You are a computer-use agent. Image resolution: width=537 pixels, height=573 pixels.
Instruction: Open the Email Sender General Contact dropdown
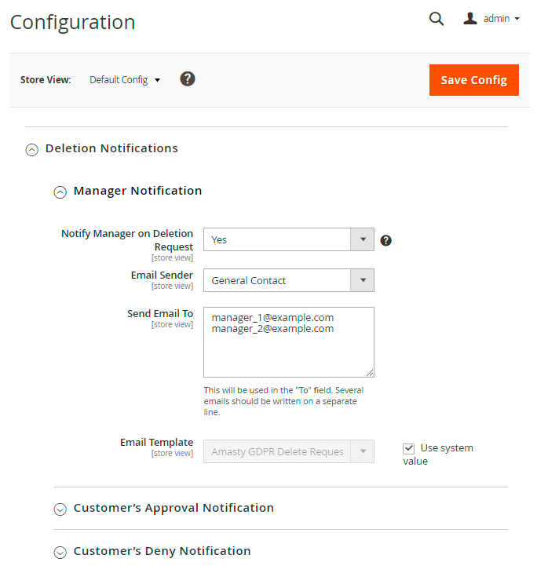(288, 280)
